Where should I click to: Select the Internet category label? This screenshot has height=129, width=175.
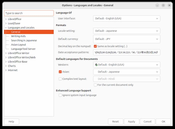click(x=12, y=70)
